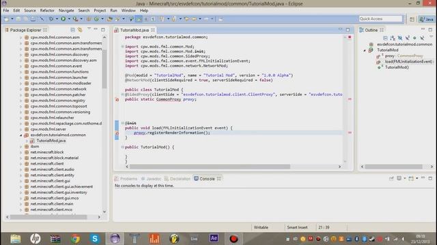This screenshot has width=437, height=245.
Task: Open the Navigate menu
Action: (66, 11)
